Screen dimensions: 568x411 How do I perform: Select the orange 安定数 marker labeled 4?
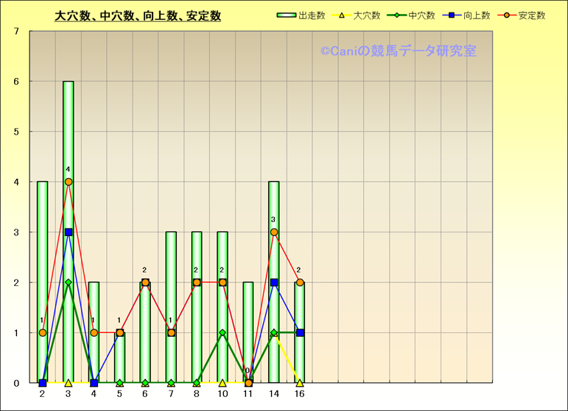[69, 182]
